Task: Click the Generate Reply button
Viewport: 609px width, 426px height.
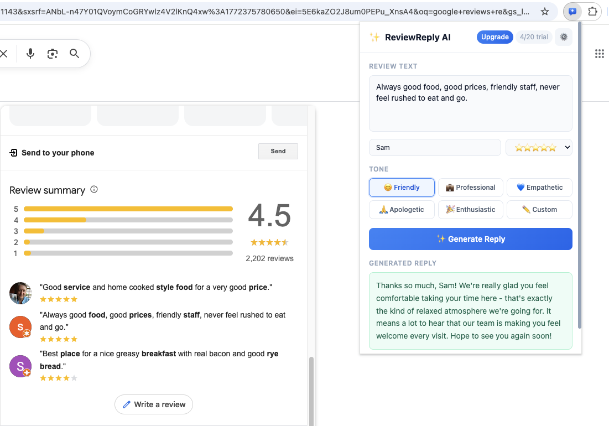Action: tap(470, 238)
